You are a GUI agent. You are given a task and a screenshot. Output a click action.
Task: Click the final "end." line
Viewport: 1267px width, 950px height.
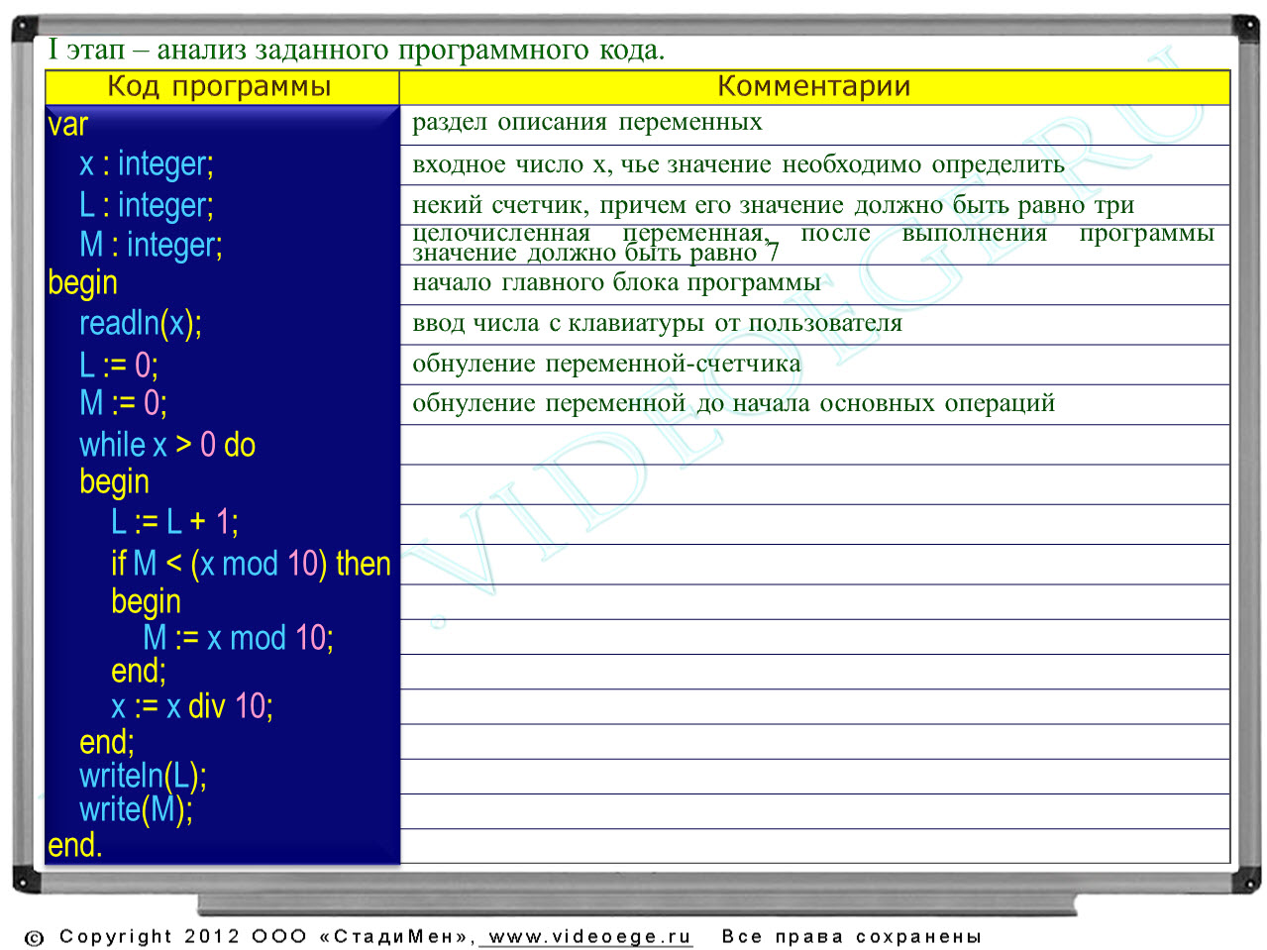pyautogui.click(x=75, y=846)
